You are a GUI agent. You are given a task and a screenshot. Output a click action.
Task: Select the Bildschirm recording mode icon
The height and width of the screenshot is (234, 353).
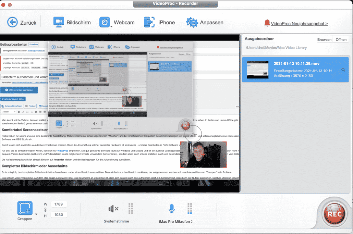[59, 22]
